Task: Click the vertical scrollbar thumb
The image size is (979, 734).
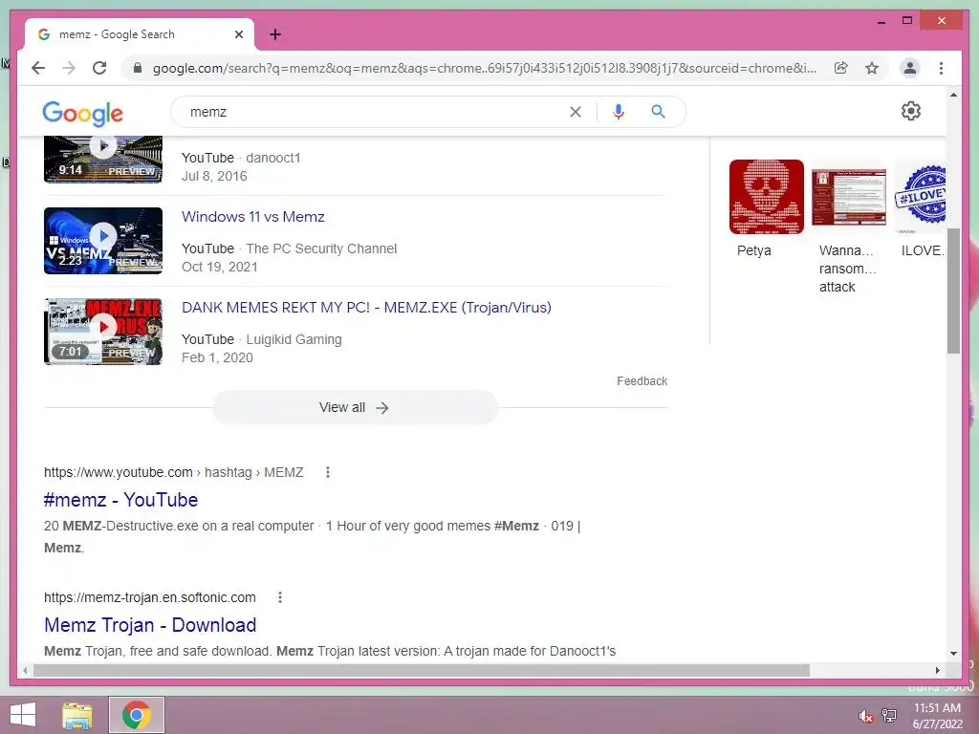Action: [x=953, y=291]
